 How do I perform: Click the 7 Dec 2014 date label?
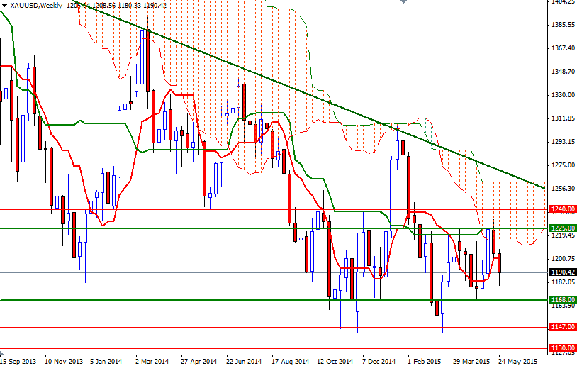[x=379, y=361]
